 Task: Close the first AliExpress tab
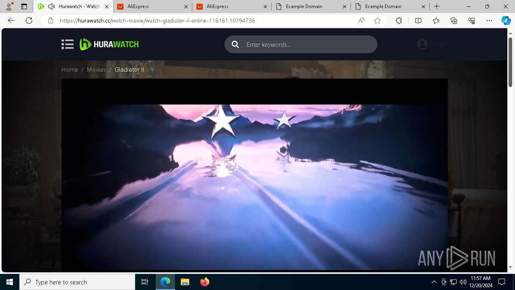click(186, 6)
